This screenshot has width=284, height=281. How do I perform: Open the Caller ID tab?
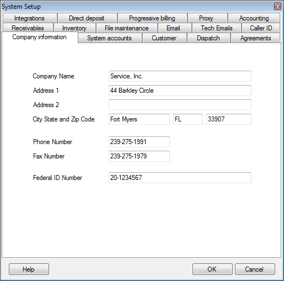pyautogui.click(x=261, y=28)
